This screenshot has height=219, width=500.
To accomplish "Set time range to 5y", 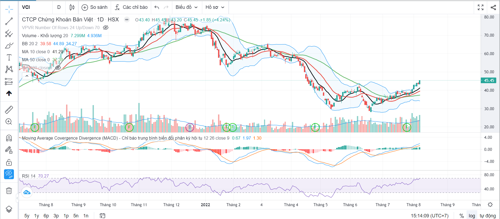I will tap(27, 216).
